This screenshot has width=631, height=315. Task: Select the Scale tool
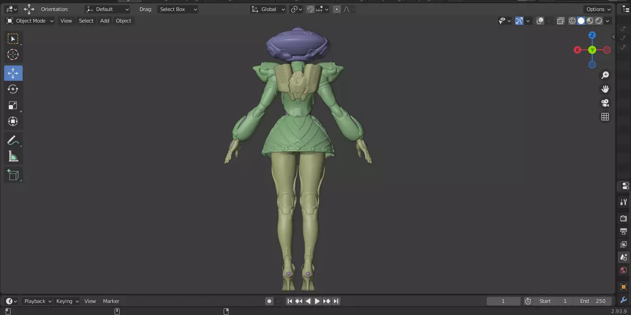click(x=13, y=106)
